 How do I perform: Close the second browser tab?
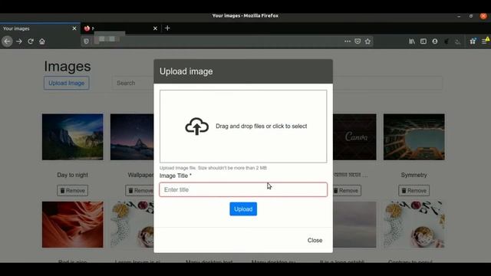coord(155,28)
